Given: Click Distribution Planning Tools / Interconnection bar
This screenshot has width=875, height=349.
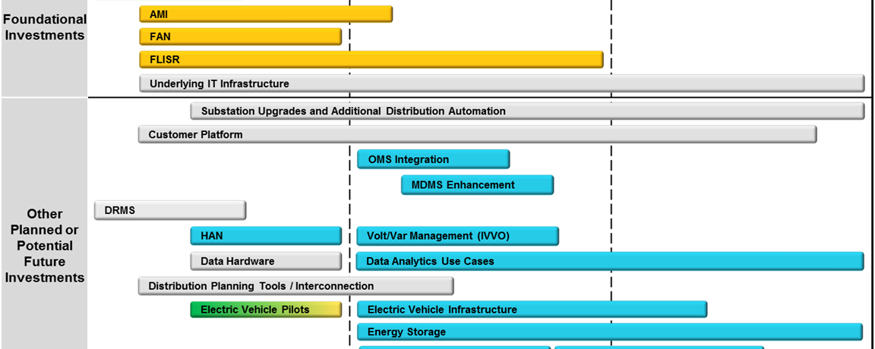Looking at the screenshot, I should (295, 286).
